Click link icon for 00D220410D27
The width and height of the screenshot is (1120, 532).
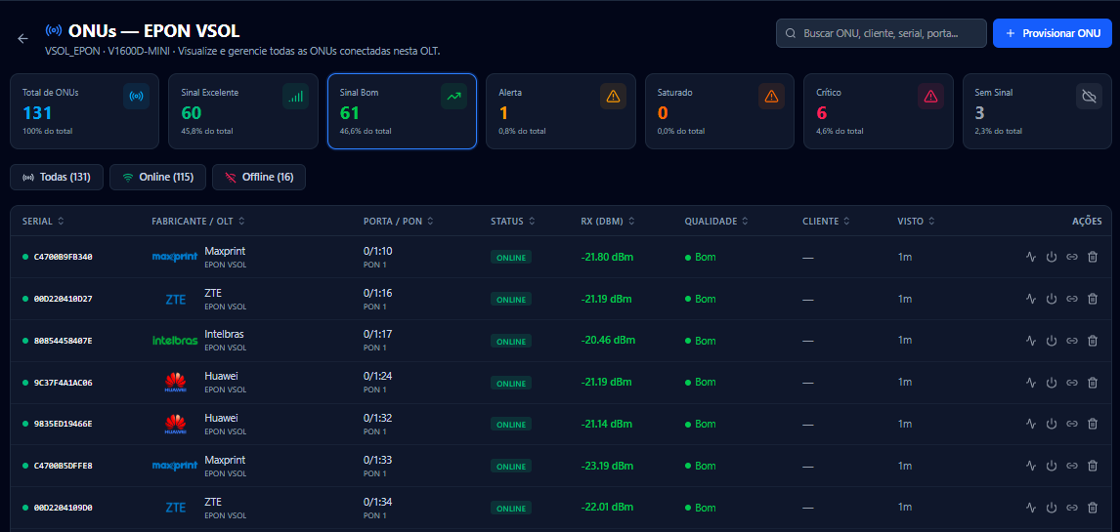pyautogui.click(x=1071, y=299)
